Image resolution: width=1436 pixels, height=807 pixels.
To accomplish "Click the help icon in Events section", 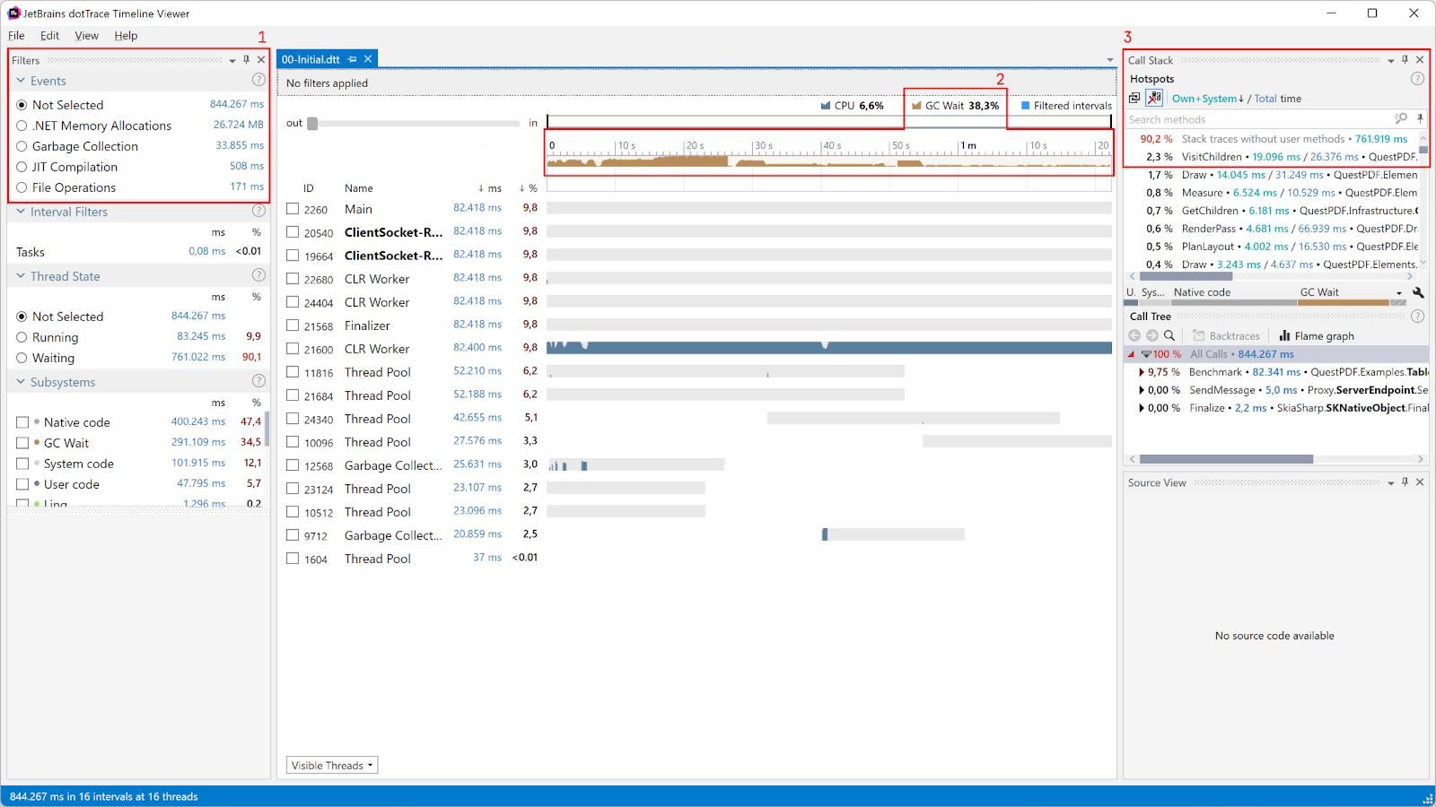I will click(258, 80).
